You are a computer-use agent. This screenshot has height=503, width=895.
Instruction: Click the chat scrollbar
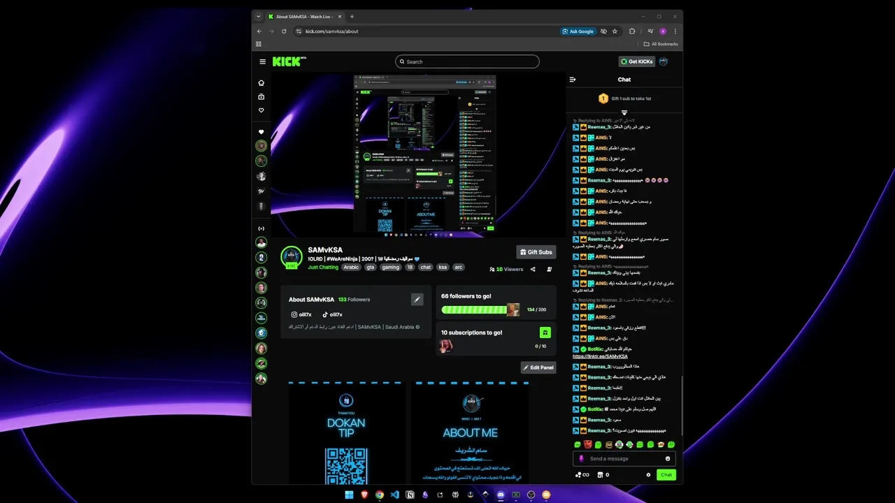click(x=681, y=405)
